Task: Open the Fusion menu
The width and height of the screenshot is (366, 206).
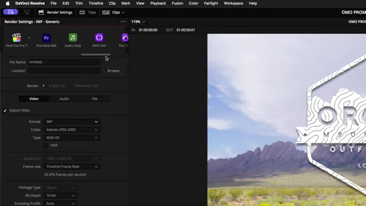Action: (x=177, y=3)
